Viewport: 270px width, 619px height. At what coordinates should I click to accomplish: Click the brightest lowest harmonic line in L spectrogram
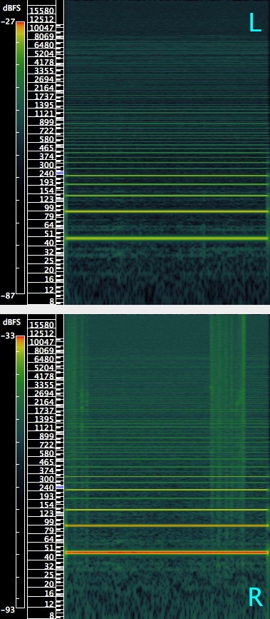166,238
